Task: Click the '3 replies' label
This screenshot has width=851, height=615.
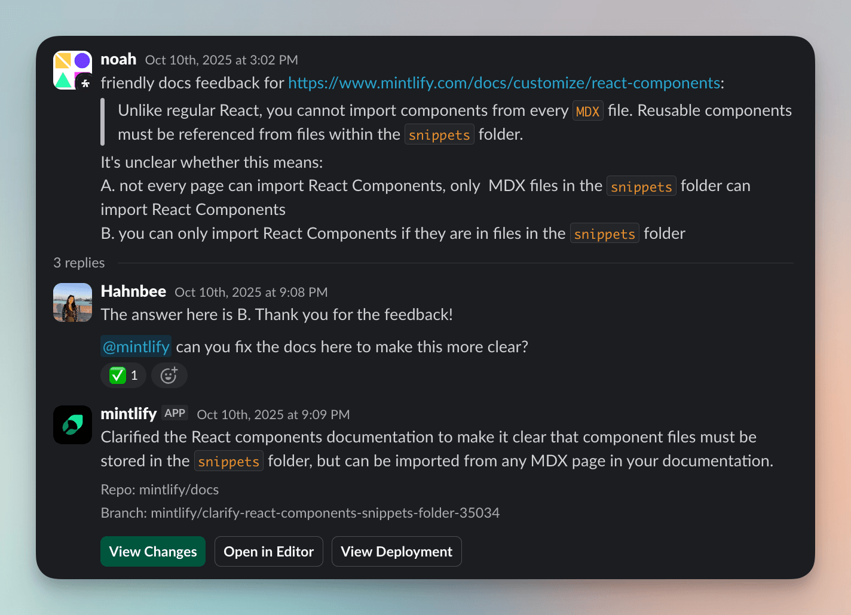Action: (79, 263)
